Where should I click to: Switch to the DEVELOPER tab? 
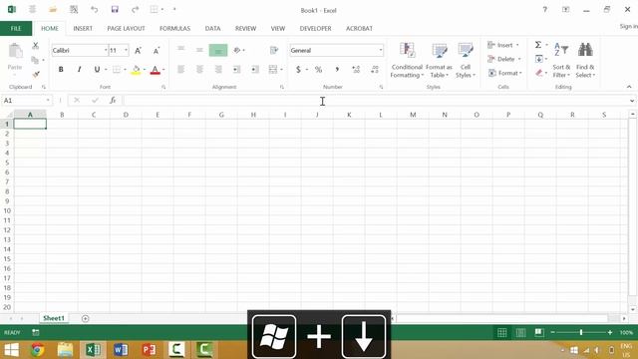(x=315, y=29)
